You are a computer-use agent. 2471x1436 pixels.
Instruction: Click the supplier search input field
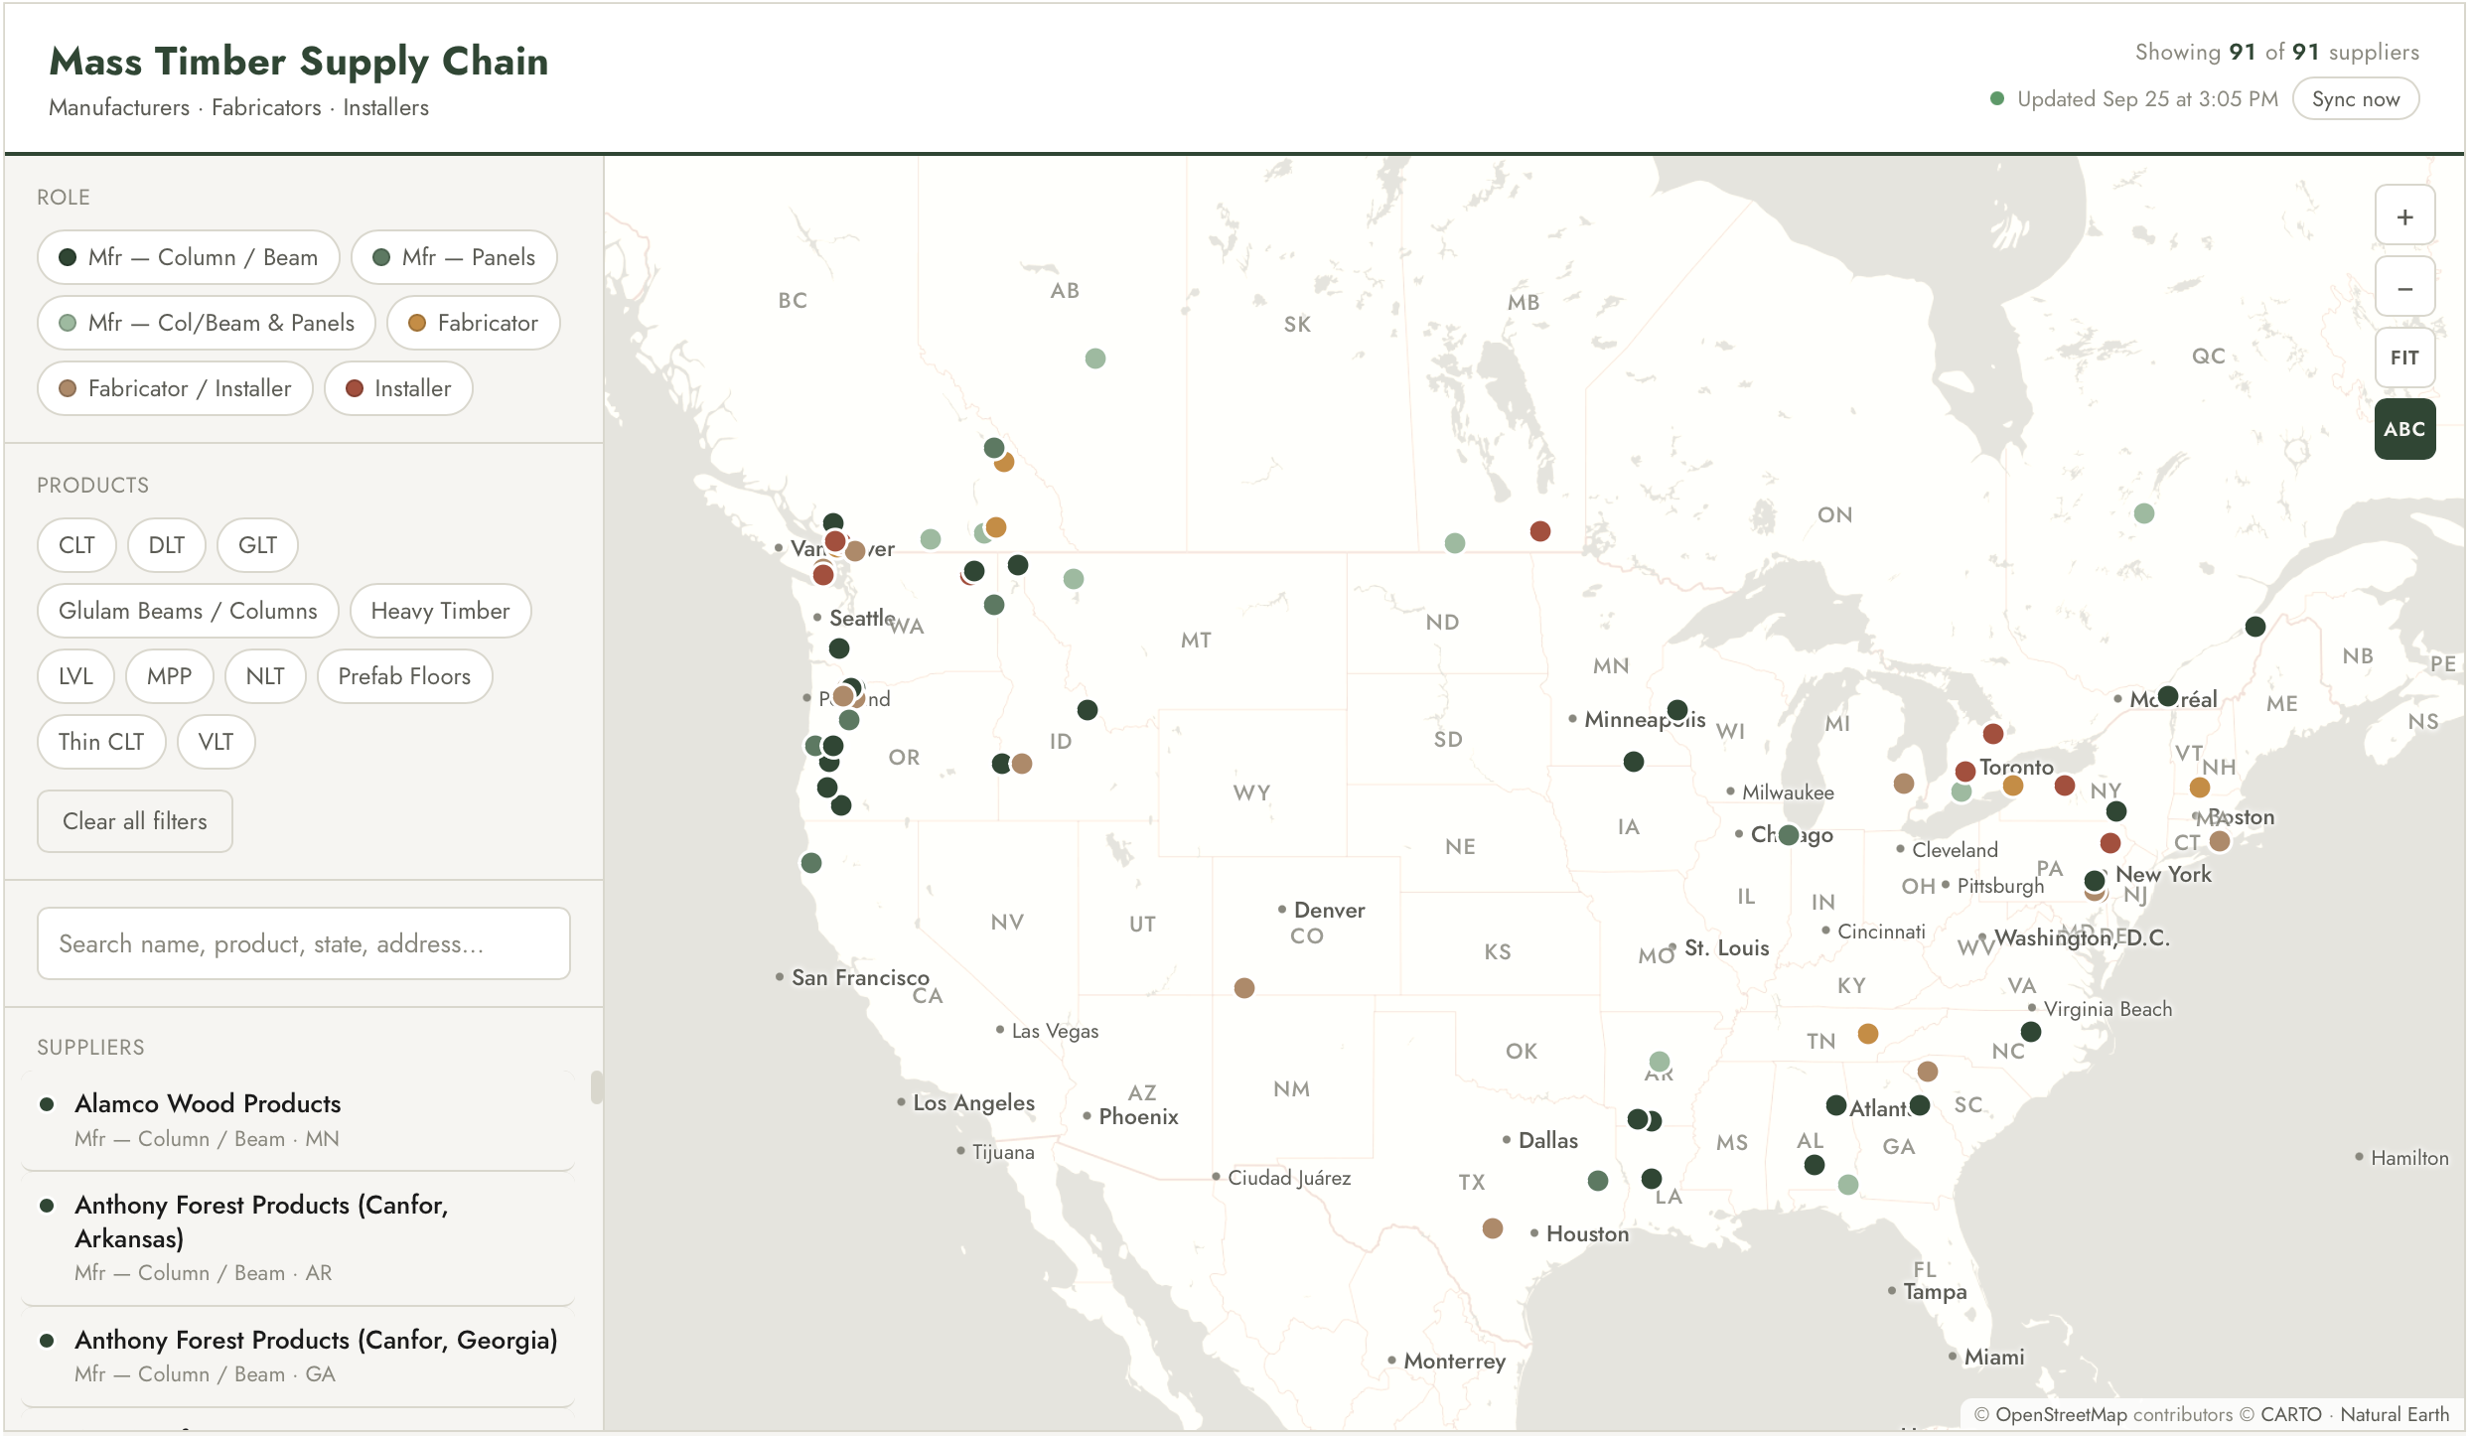304,943
